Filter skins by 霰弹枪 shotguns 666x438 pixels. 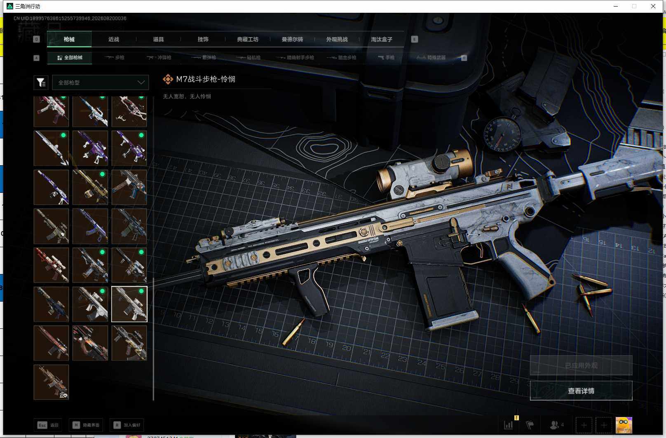pyautogui.click(x=204, y=58)
